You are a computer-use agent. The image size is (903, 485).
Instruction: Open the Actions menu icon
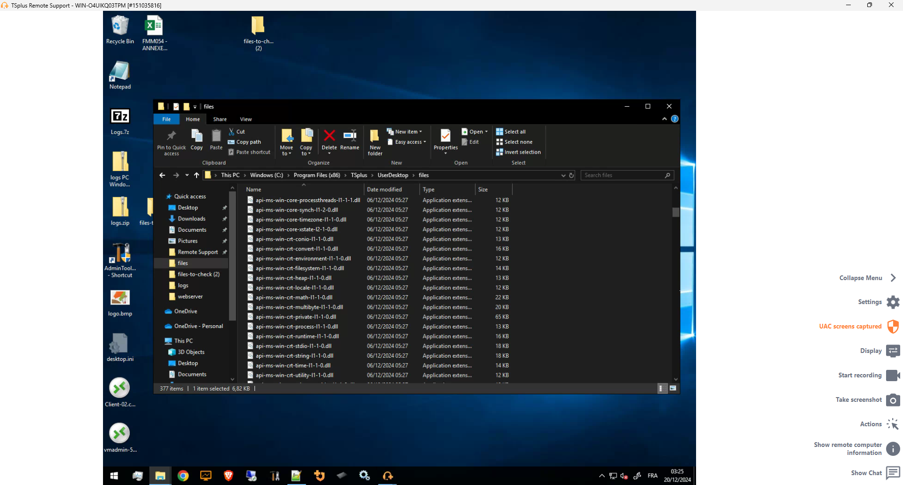pyautogui.click(x=893, y=424)
